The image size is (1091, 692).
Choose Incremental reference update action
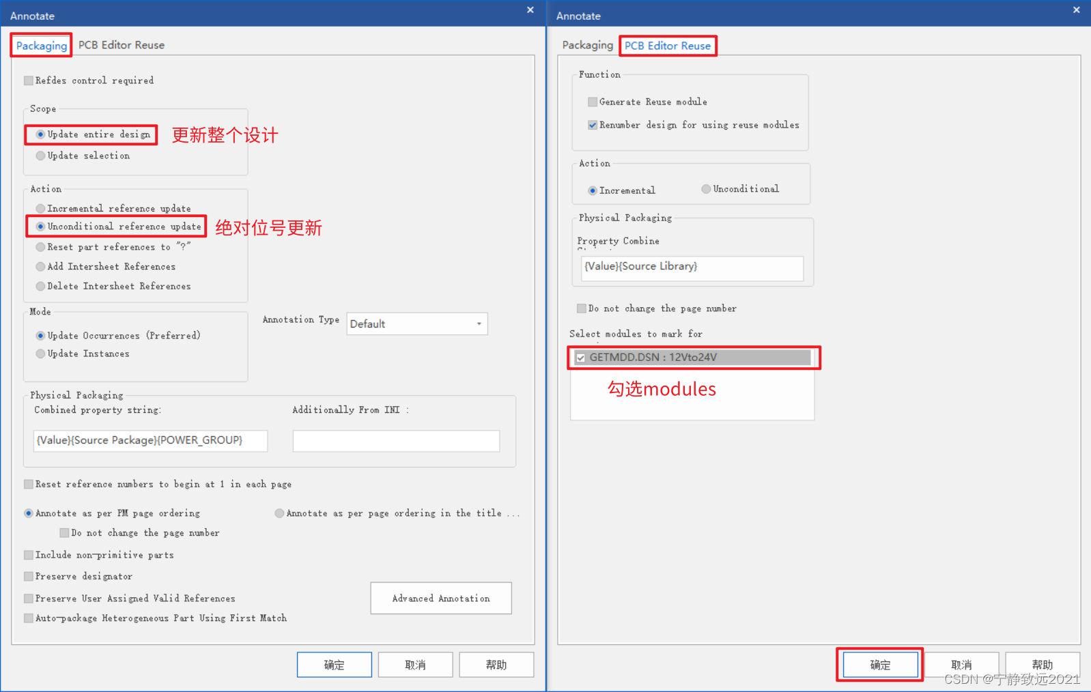(41, 208)
